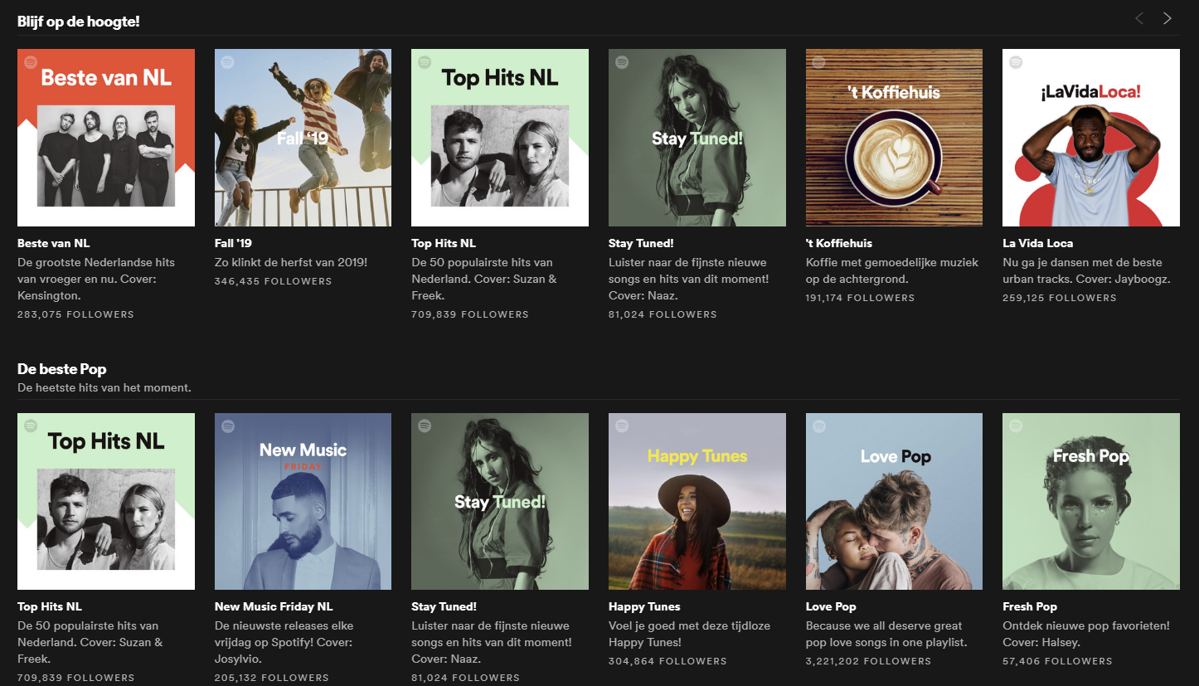Open the Fresh Pop cover with Halsey
1199x686 pixels.
pyautogui.click(x=1090, y=501)
